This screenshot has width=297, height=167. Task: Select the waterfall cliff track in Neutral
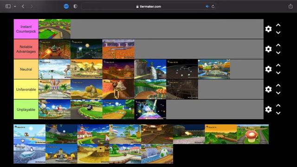pyautogui.click(x=150, y=69)
